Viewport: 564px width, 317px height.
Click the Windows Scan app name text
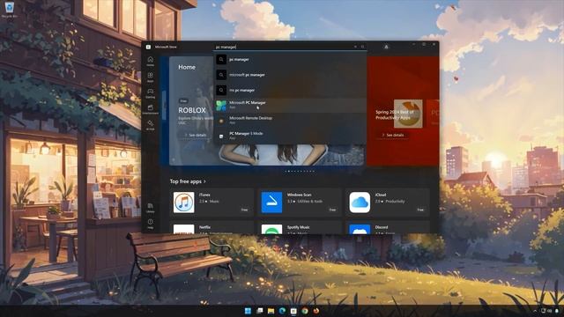click(x=300, y=195)
